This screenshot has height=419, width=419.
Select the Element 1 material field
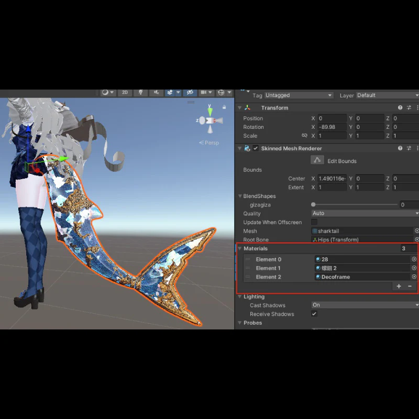point(362,268)
